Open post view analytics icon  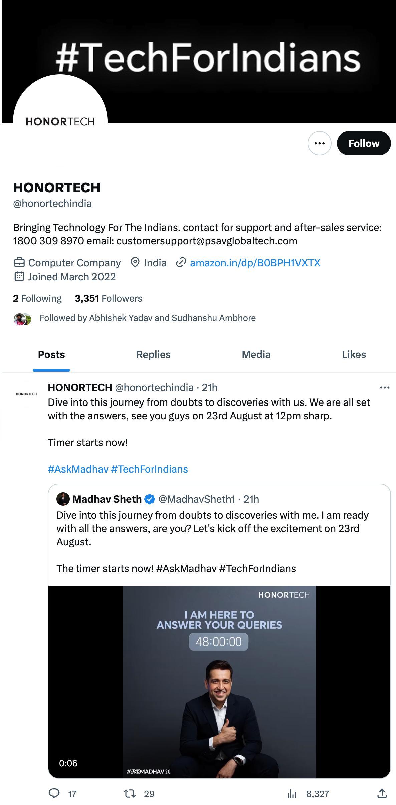coord(292,793)
